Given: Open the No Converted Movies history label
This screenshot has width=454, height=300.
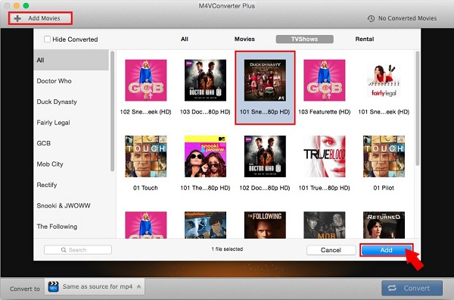Looking at the screenshot, I should [x=407, y=18].
